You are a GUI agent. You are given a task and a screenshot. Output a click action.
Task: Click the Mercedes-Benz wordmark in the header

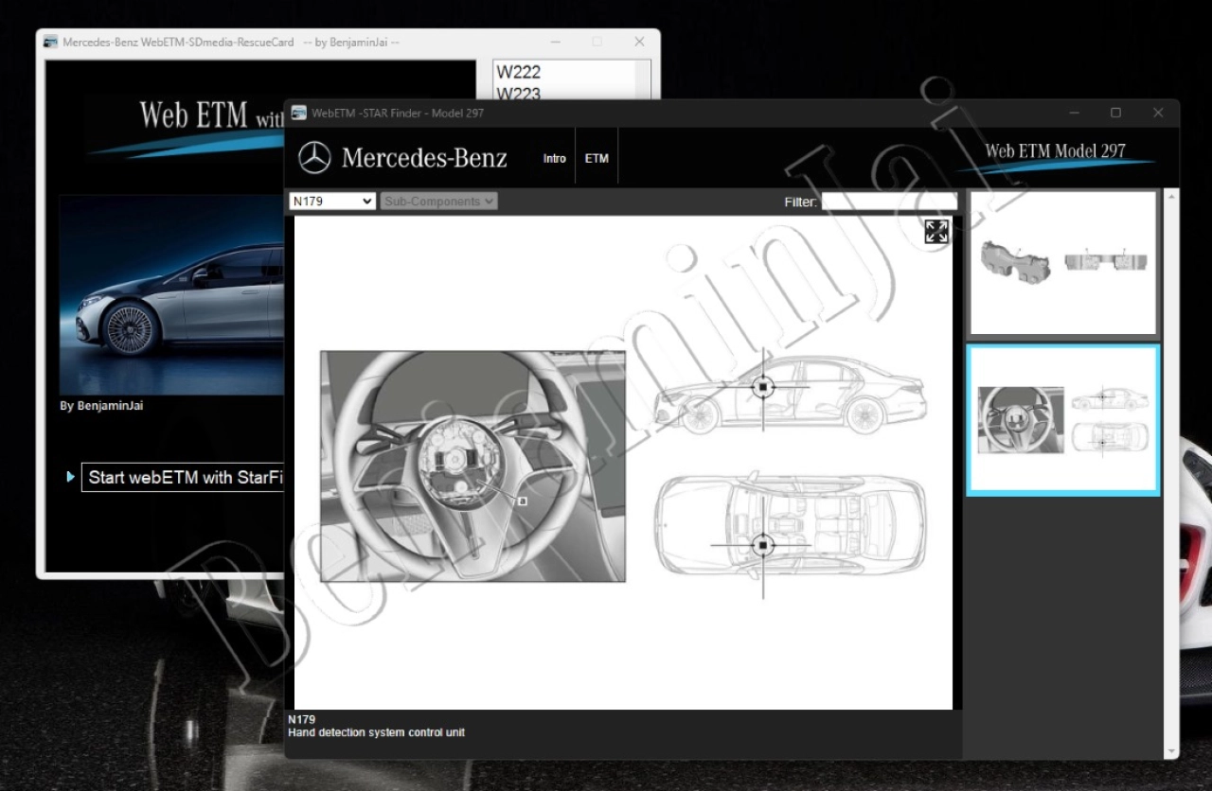click(x=424, y=158)
